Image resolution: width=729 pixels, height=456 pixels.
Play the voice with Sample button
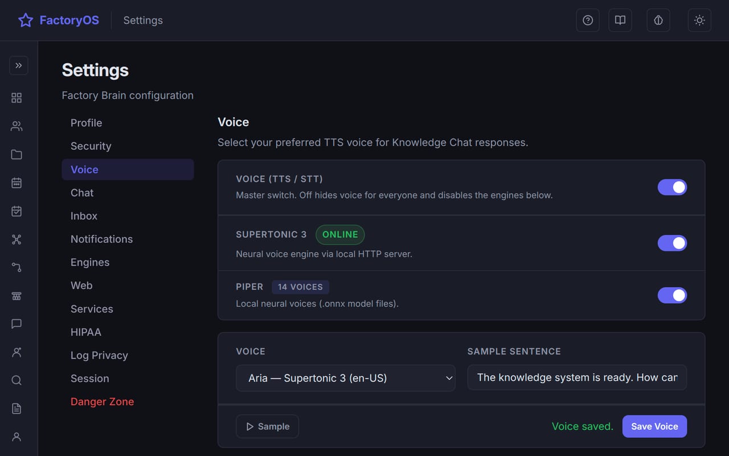point(267,426)
